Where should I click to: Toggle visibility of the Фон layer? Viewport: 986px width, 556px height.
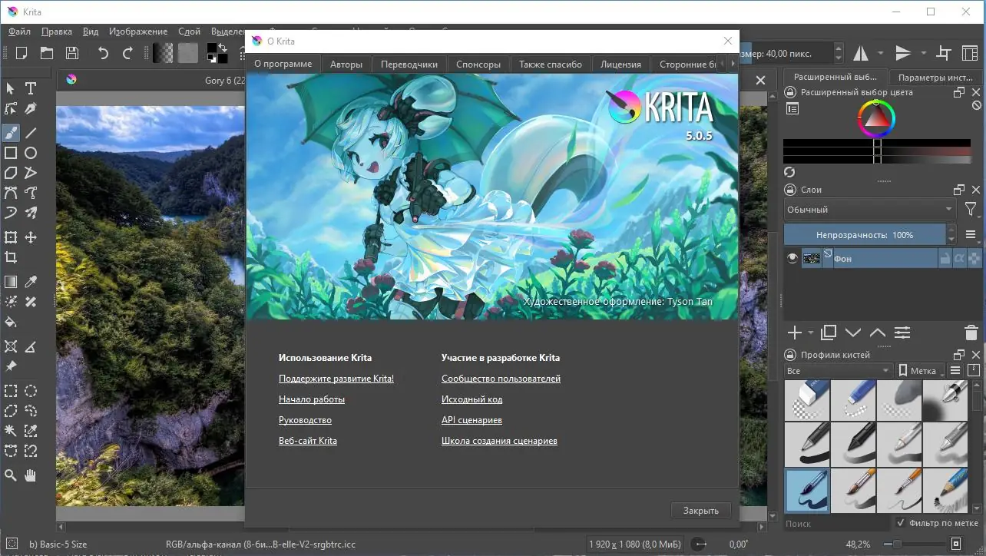point(792,257)
